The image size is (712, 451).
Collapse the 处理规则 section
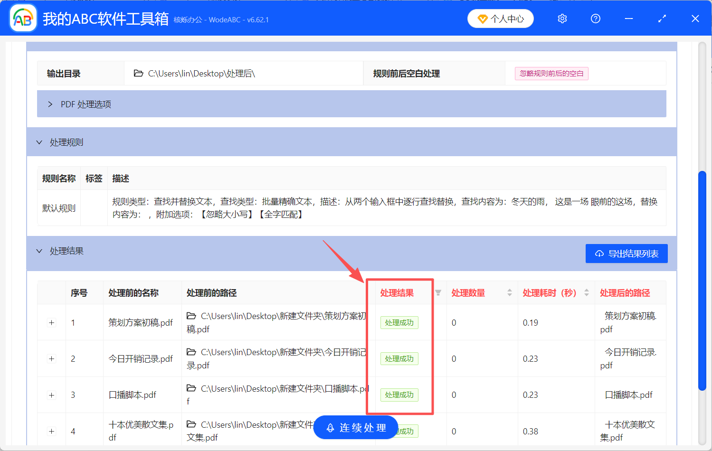39,142
